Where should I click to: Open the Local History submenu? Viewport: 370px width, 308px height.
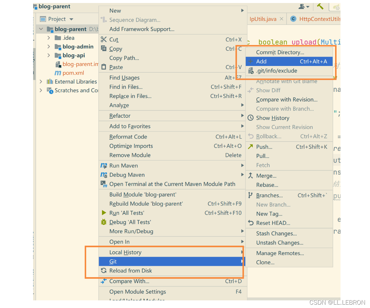tap(125, 252)
